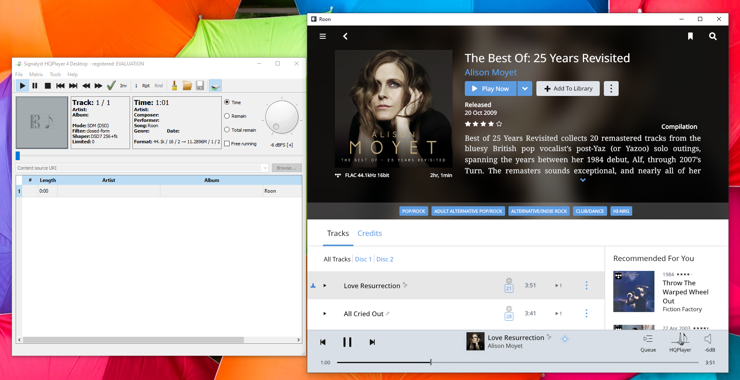Expand the album description with blue chevron
This screenshot has width=740, height=380.
coord(583,180)
